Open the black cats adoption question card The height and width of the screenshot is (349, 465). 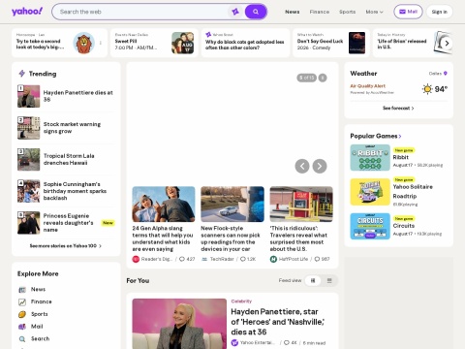pyautogui.click(x=245, y=43)
